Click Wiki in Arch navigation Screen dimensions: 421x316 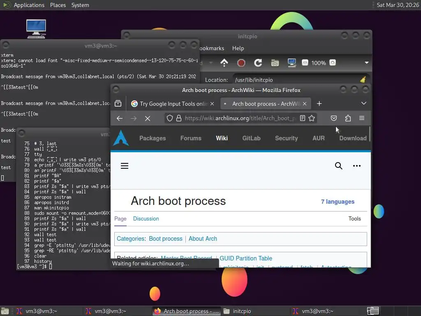222,138
